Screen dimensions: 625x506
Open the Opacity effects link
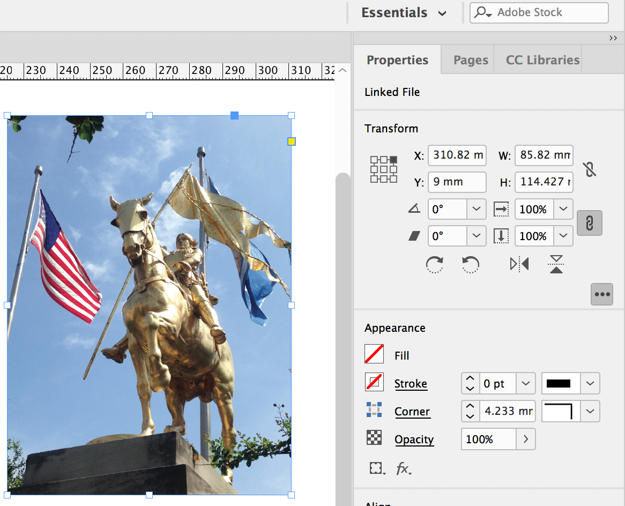pos(414,440)
